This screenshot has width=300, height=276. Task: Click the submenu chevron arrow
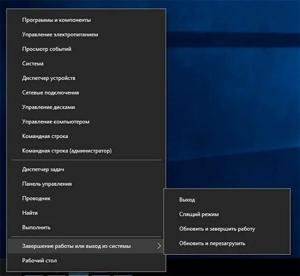tap(159, 246)
